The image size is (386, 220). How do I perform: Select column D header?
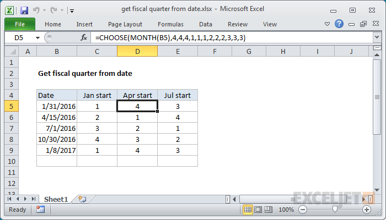coord(137,51)
